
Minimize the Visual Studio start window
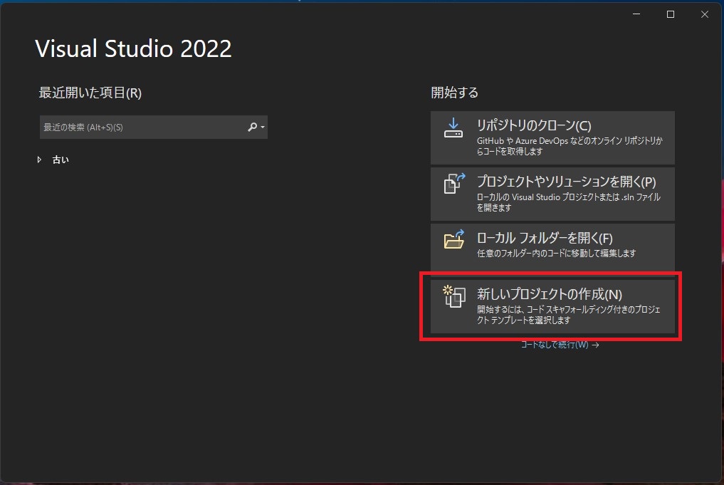pos(636,14)
